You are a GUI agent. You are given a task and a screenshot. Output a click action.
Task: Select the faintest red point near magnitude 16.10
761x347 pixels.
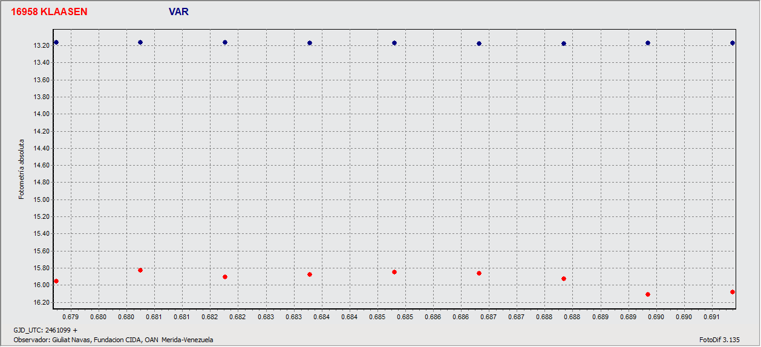pos(648,294)
